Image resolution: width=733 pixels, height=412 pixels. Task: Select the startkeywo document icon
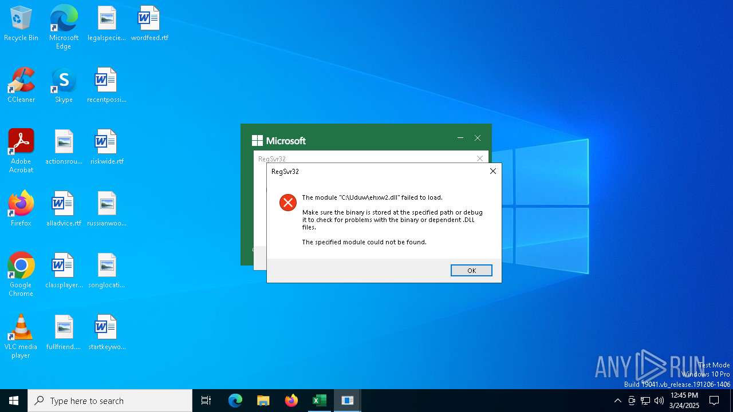coord(107,333)
